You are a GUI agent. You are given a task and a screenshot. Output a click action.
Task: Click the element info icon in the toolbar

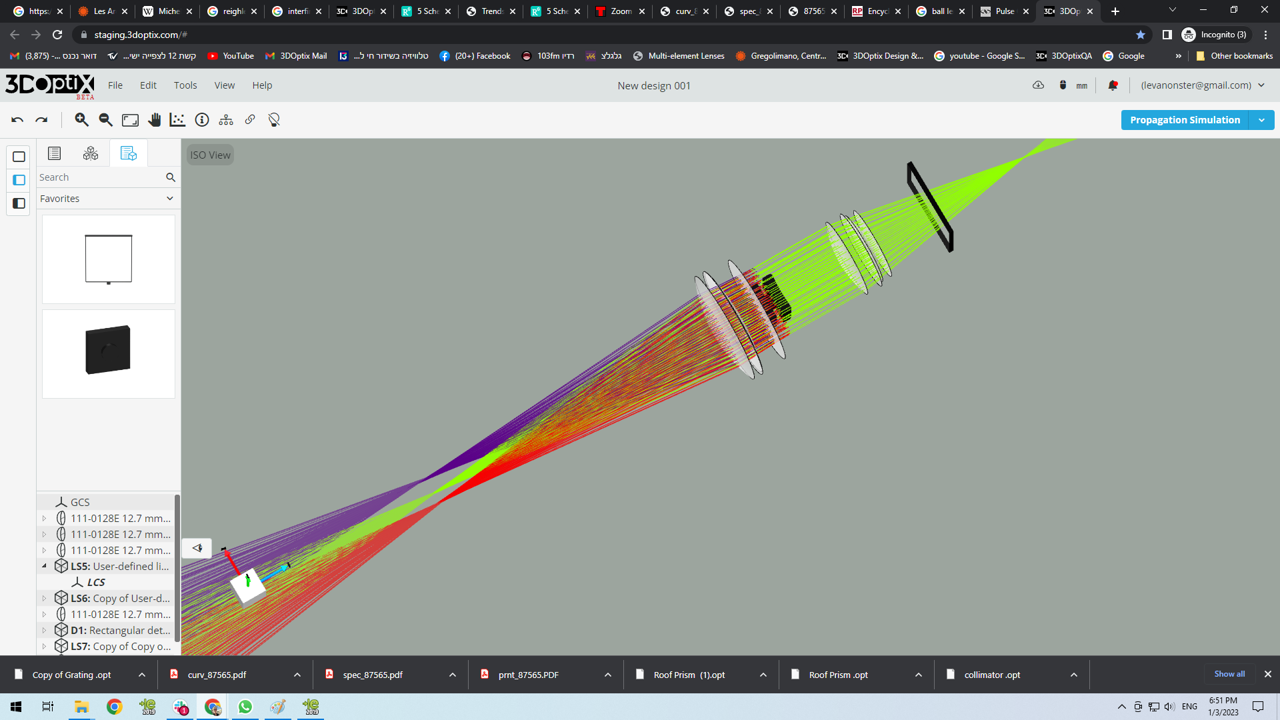[201, 119]
